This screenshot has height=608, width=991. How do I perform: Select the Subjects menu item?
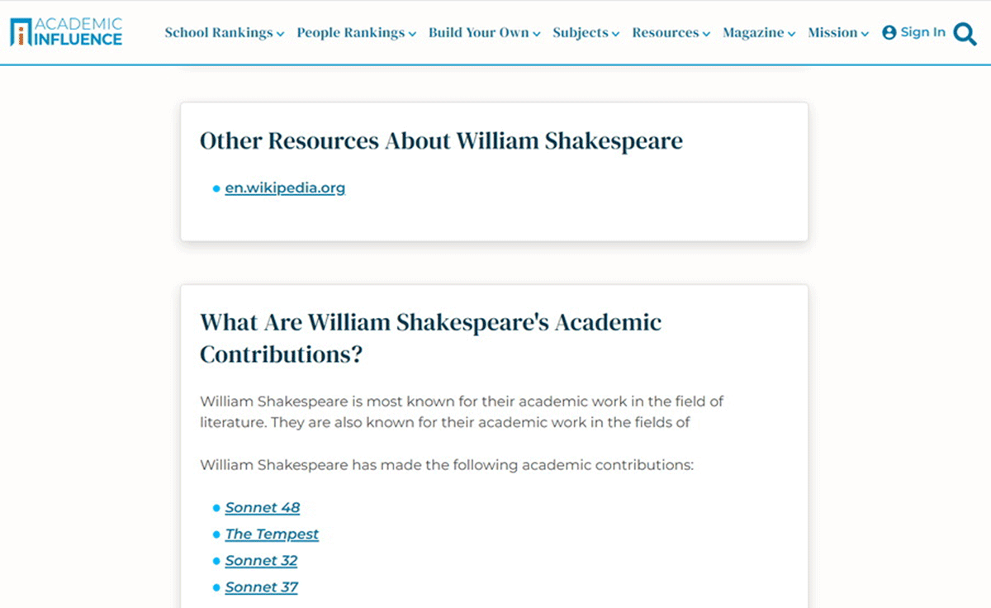581,33
